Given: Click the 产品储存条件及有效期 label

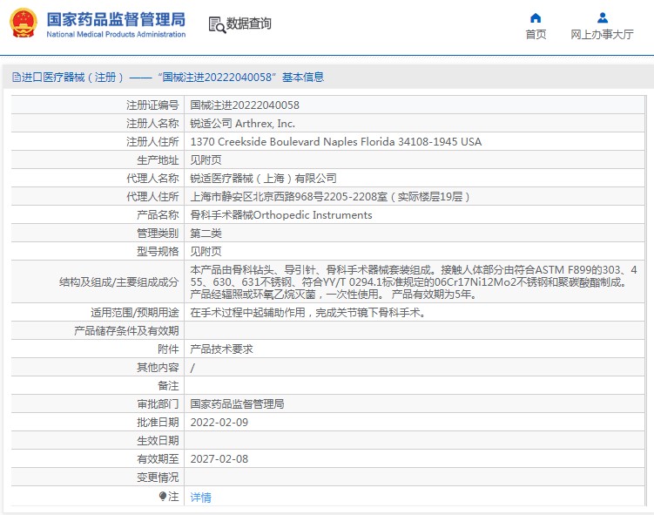Looking at the screenshot, I should pos(126,331).
